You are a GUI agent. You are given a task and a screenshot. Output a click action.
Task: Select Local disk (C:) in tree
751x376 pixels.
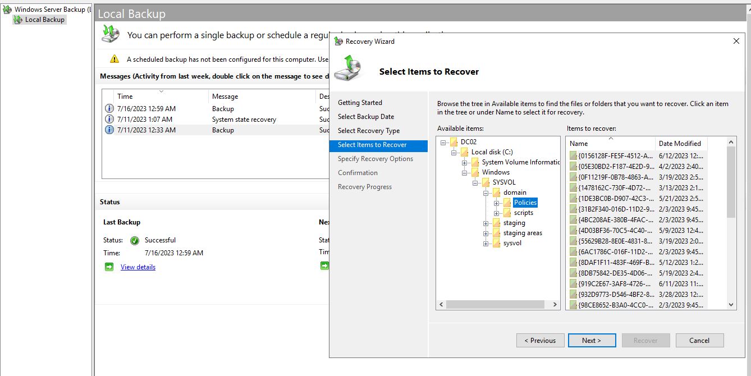492,152
